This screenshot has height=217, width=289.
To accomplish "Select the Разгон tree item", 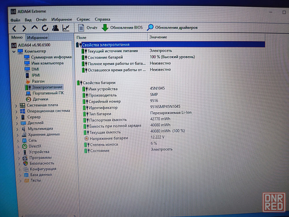I will (x=35, y=81).
